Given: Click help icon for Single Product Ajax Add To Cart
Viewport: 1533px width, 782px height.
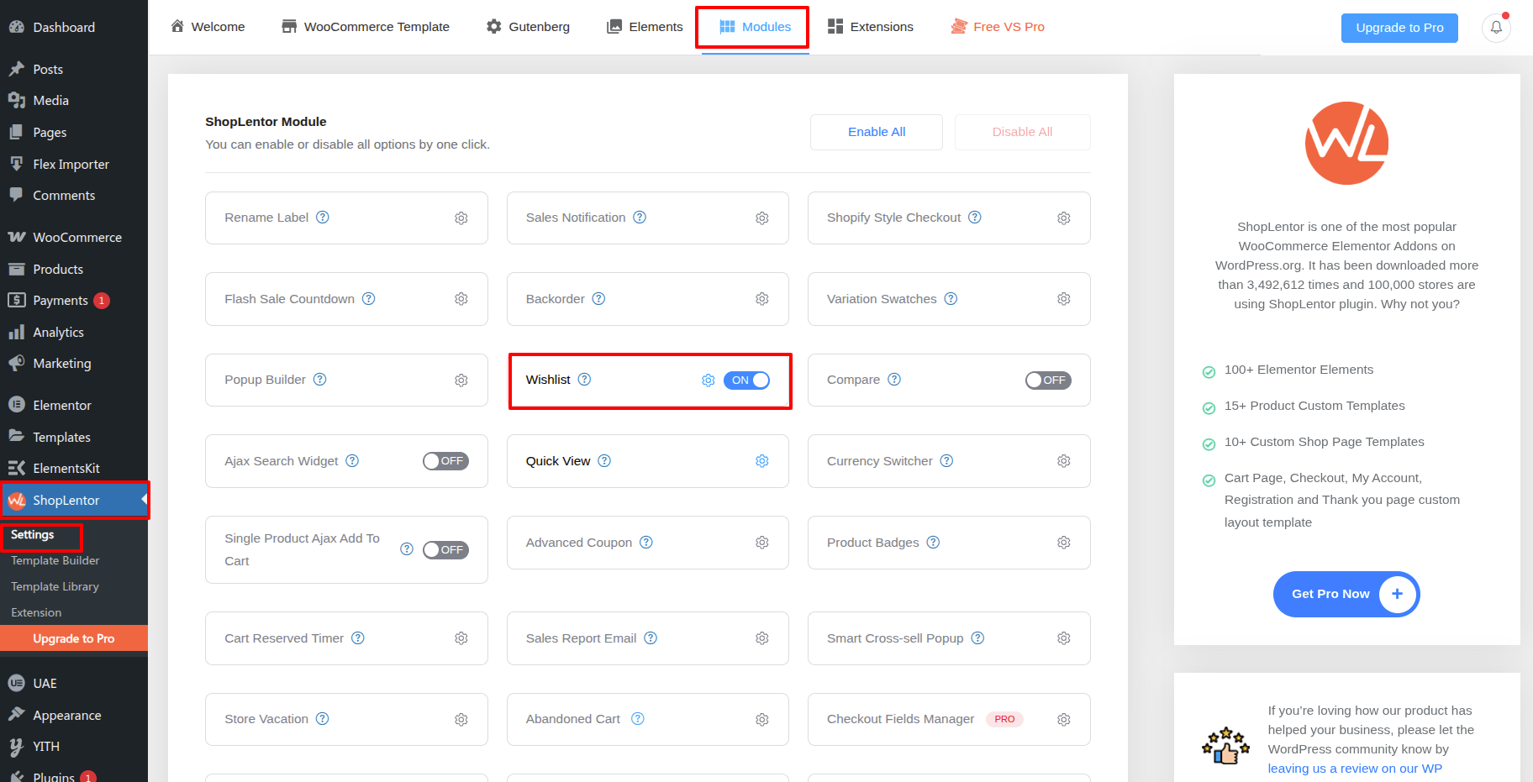Looking at the screenshot, I should tap(407, 549).
